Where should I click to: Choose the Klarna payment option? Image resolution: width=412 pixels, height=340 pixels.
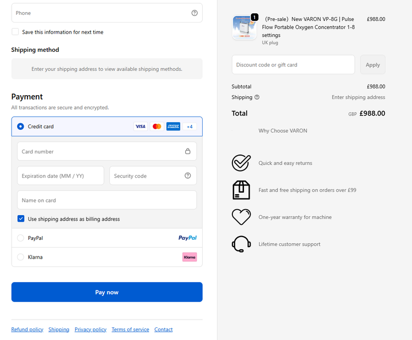pos(21,257)
